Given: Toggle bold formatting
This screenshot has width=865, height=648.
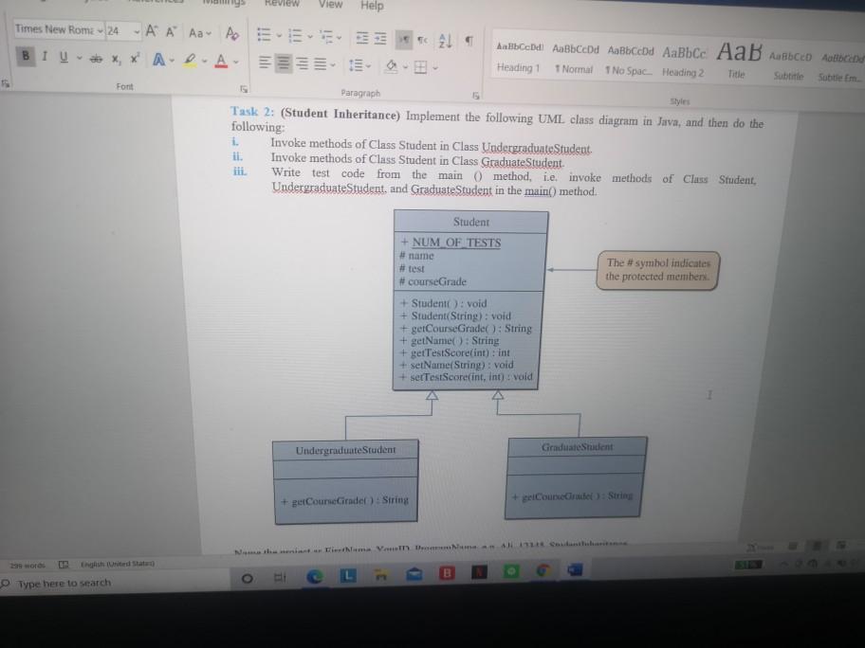Looking at the screenshot, I should click(26, 56).
